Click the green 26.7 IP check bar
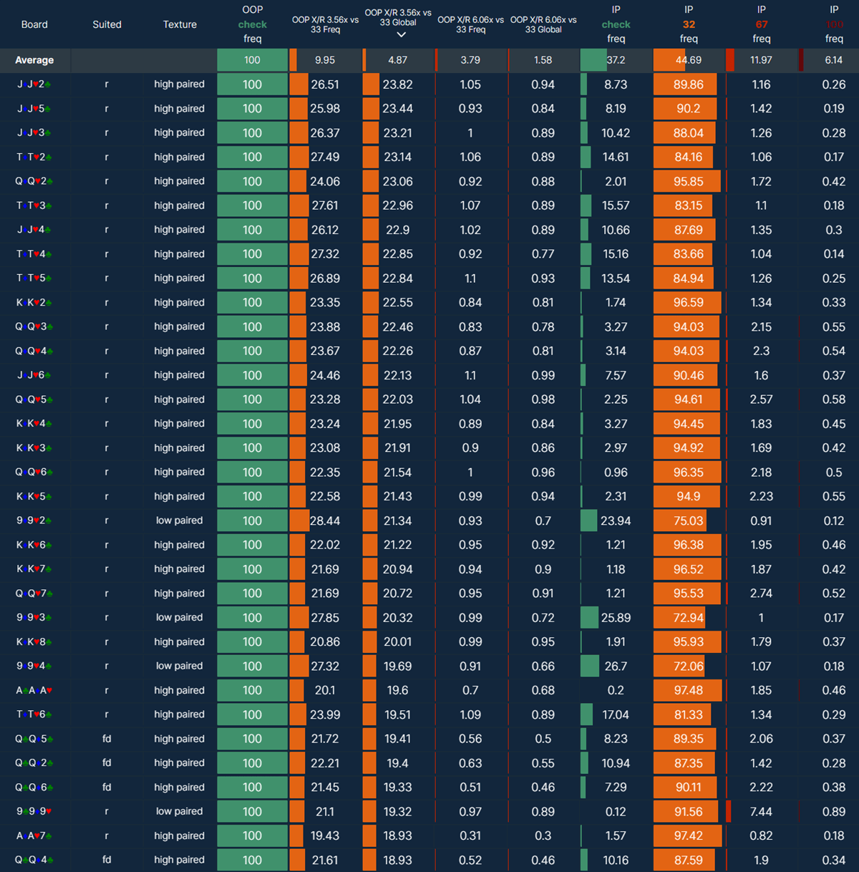859x872 pixels. (x=590, y=666)
